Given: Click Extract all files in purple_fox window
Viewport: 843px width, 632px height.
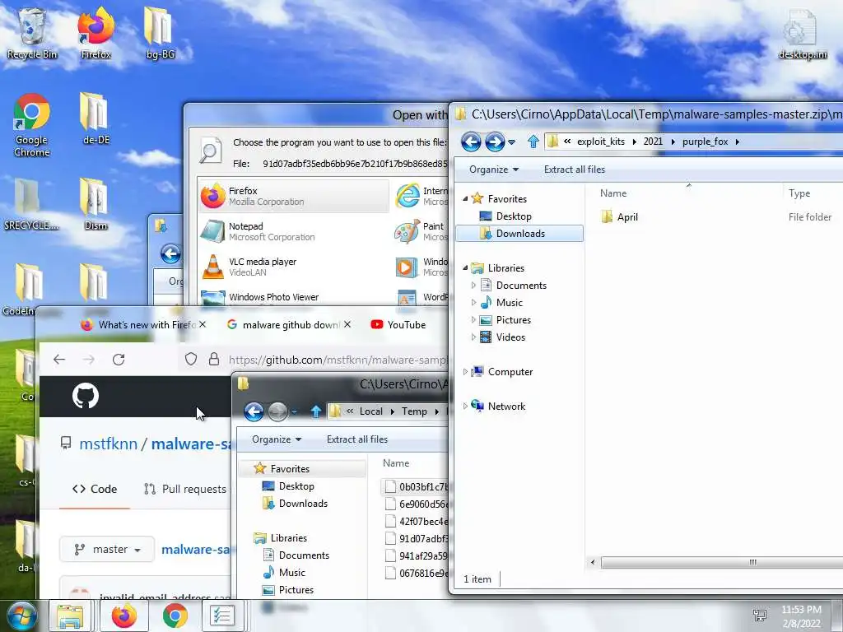Looking at the screenshot, I should (x=574, y=170).
